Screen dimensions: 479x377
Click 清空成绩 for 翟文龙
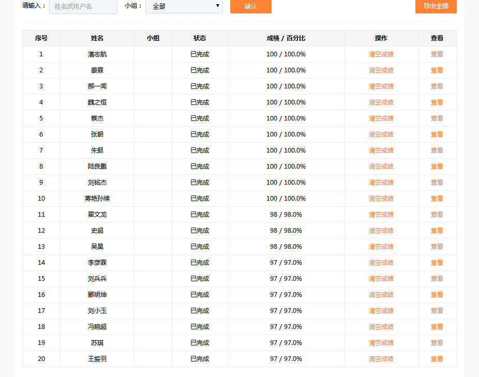click(381, 215)
